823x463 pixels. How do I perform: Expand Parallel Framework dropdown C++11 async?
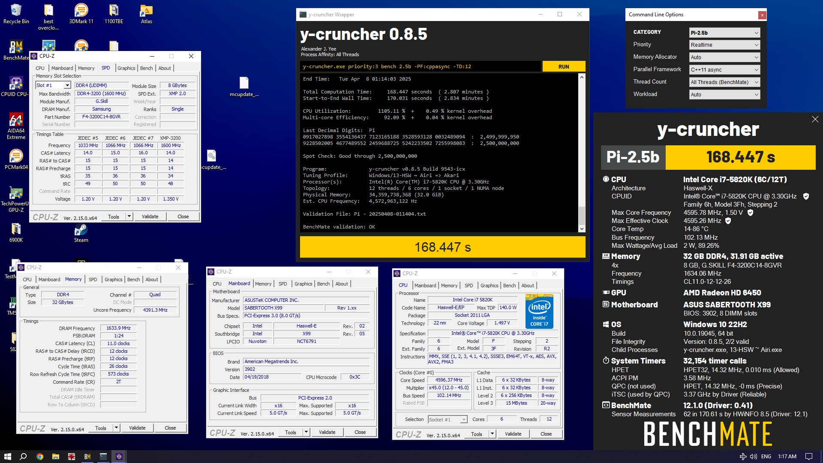pyautogui.click(x=724, y=70)
